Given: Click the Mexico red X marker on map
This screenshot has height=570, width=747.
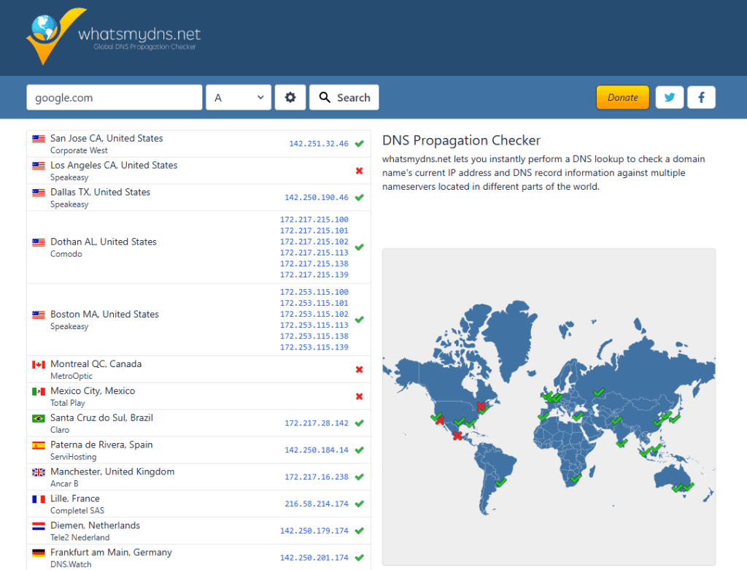Looking at the screenshot, I should pos(457,436).
